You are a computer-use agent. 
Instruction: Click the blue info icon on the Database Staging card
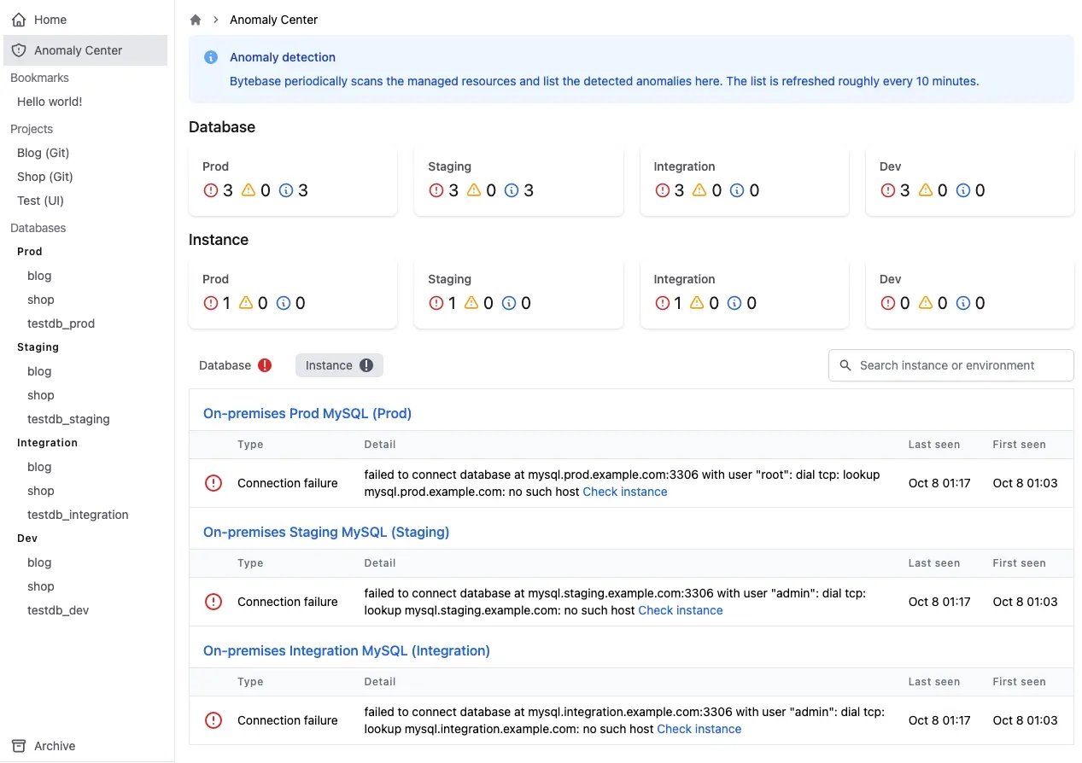(512, 190)
